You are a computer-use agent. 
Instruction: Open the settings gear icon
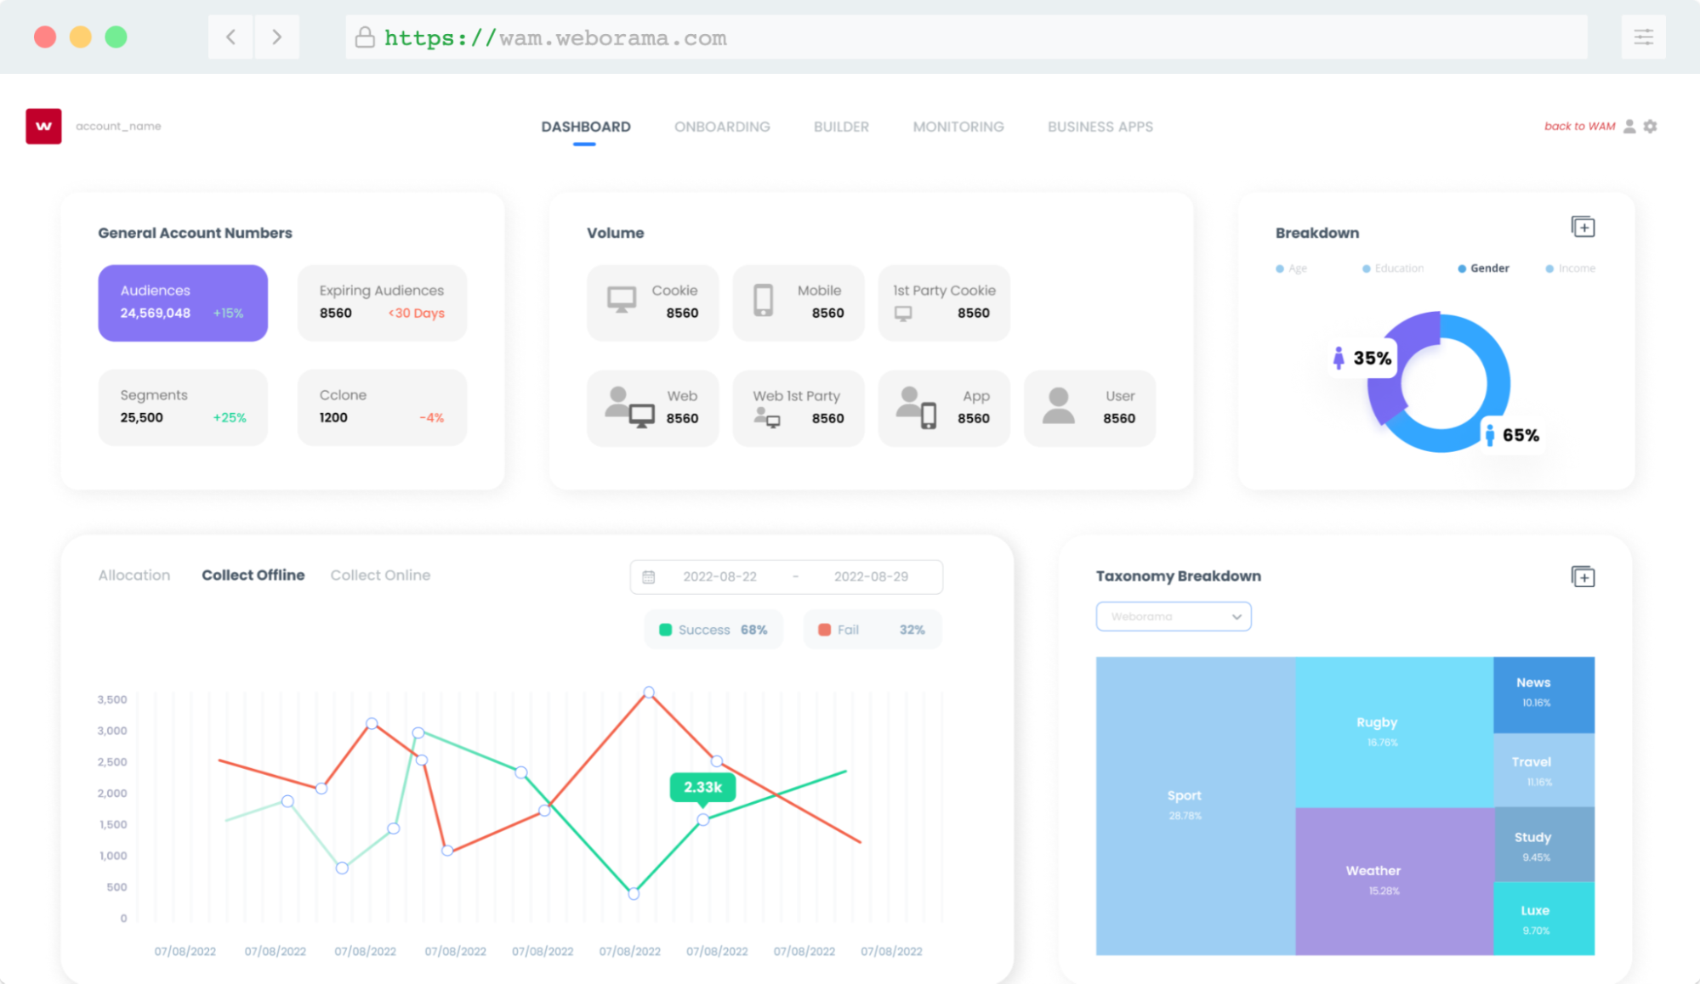click(x=1651, y=126)
